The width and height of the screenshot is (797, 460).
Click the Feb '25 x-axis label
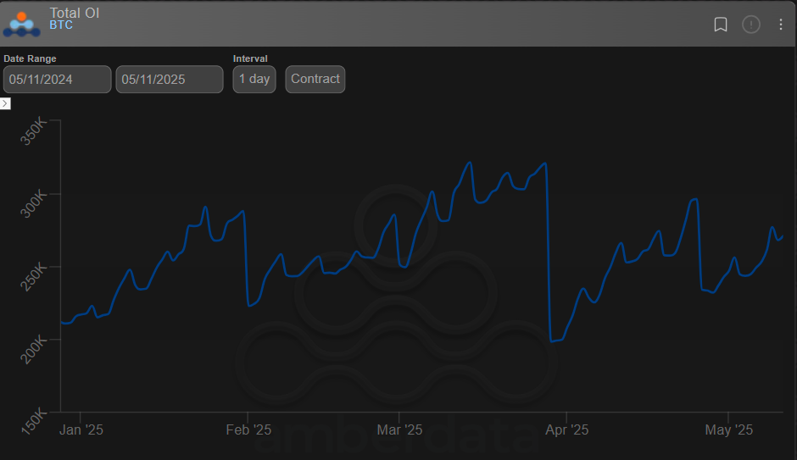(248, 430)
